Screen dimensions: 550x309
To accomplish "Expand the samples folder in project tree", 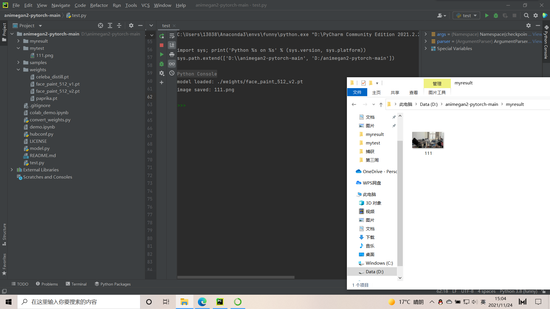I will tap(18, 62).
